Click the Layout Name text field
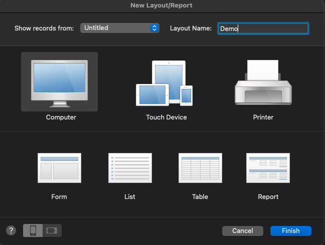 [x=263, y=28]
